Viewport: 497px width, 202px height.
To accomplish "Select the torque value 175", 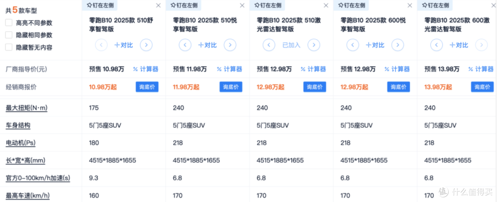I will click(94, 108).
